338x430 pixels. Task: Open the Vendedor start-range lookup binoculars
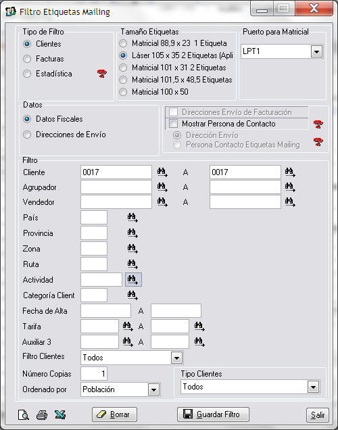coord(162,202)
